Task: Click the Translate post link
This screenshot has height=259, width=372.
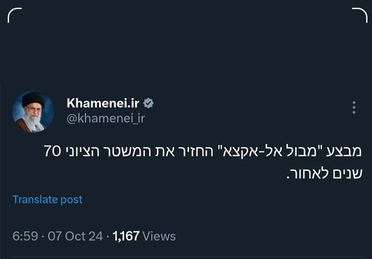Action: pos(47,199)
